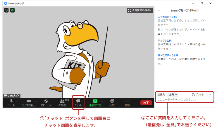
Task: Click 全員 link in 自分から全員 message
Action: tap(169, 41)
